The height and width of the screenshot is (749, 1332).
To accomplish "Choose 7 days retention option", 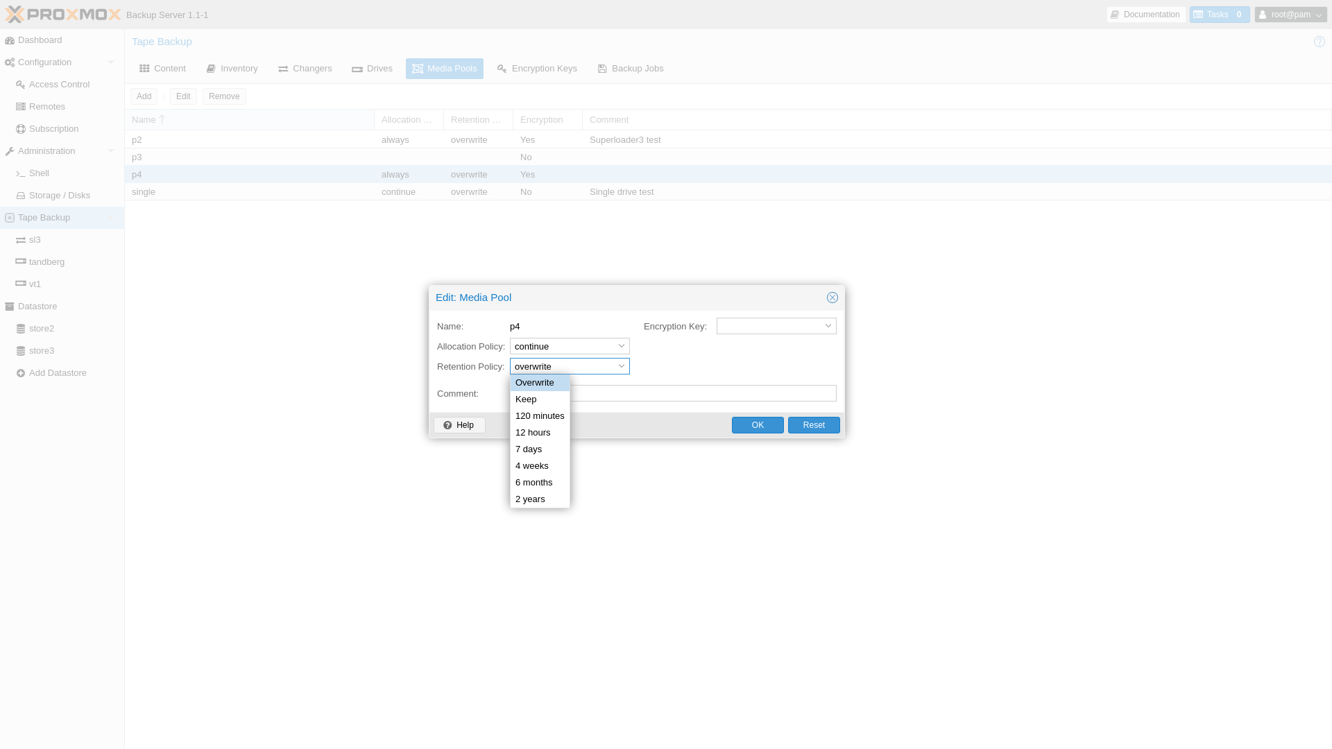I will pyautogui.click(x=529, y=449).
